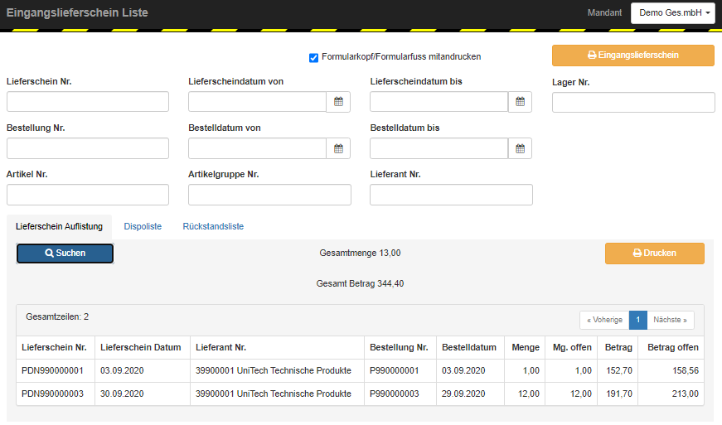Focus the Lager Nr. input field
Viewport: 722px width, 425px height.
(x=633, y=102)
